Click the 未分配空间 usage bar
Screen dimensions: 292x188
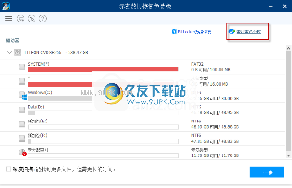[x=103, y=155]
